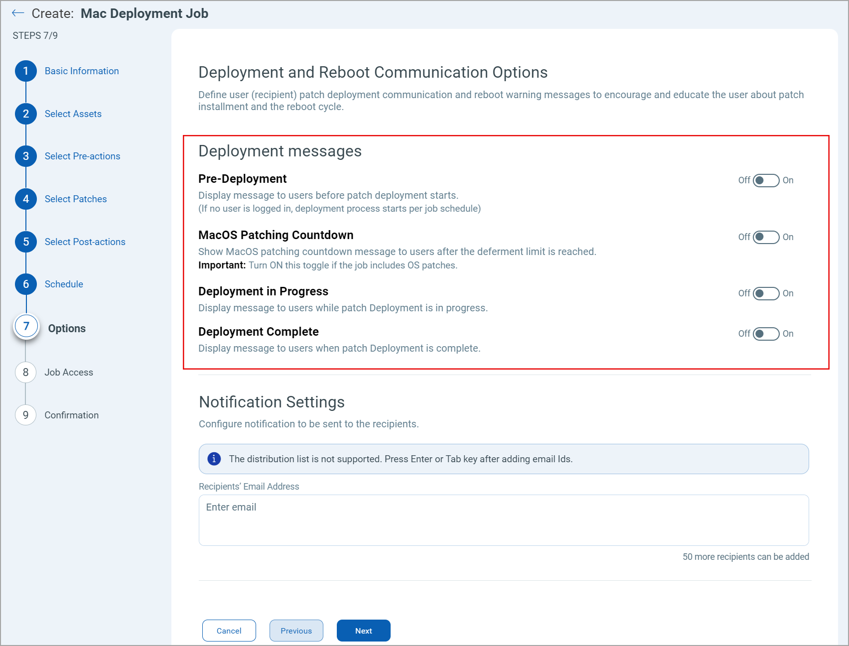
Task: Click the Recipients' Email Address field
Action: [503, 519]
